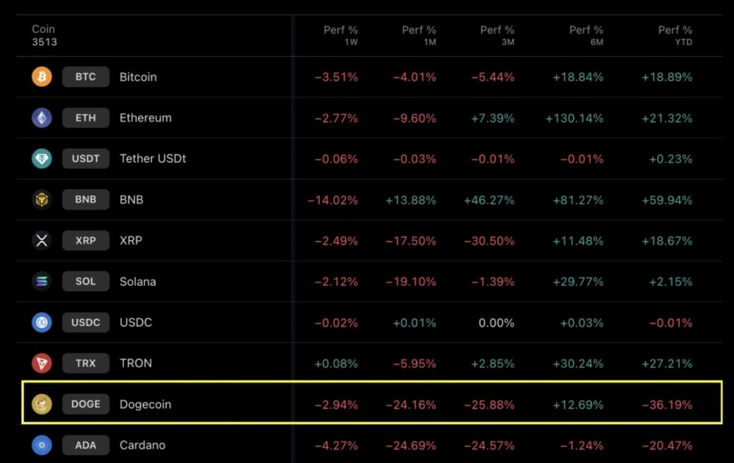Open the BTC ticker badge
Screen dimensions: 734x463
tap(85, 77)
